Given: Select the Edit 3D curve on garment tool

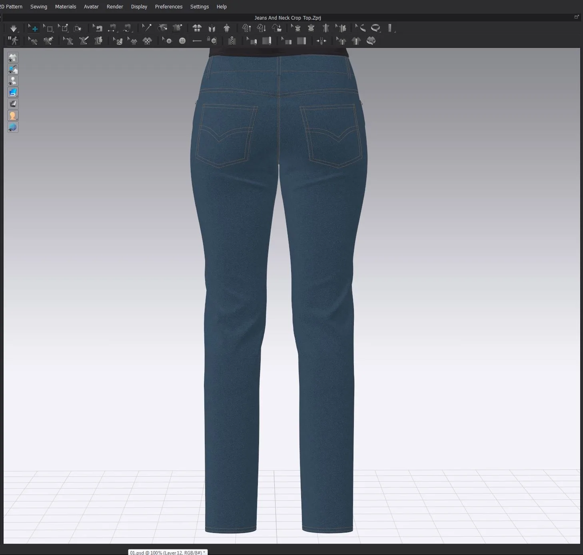Looking at the screenshot, I should (x=33, y=41).
